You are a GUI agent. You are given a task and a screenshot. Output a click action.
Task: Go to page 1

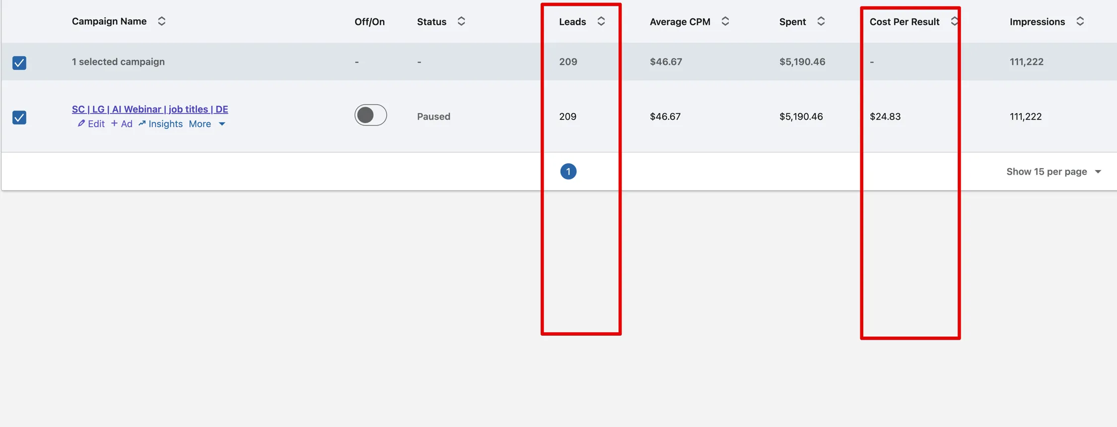click(x=568, y=172)
